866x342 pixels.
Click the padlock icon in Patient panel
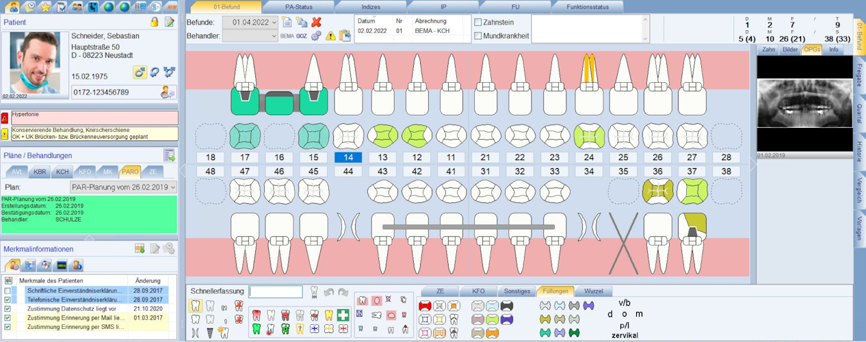point(155,23)
